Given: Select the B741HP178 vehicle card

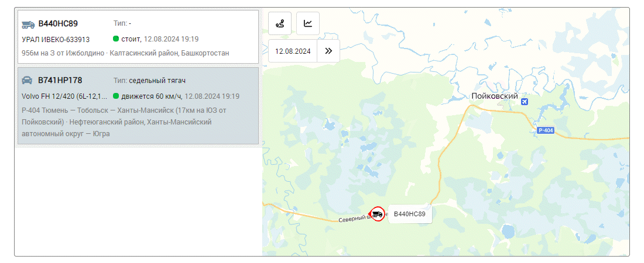Looking at the screenshot, I should click(x=138, y=106).
